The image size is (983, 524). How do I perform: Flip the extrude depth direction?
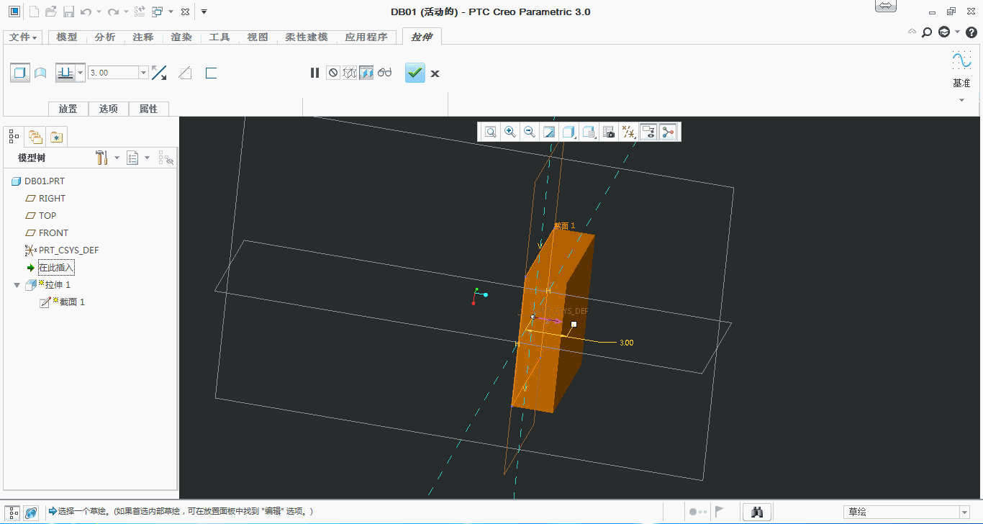point(159,73)
